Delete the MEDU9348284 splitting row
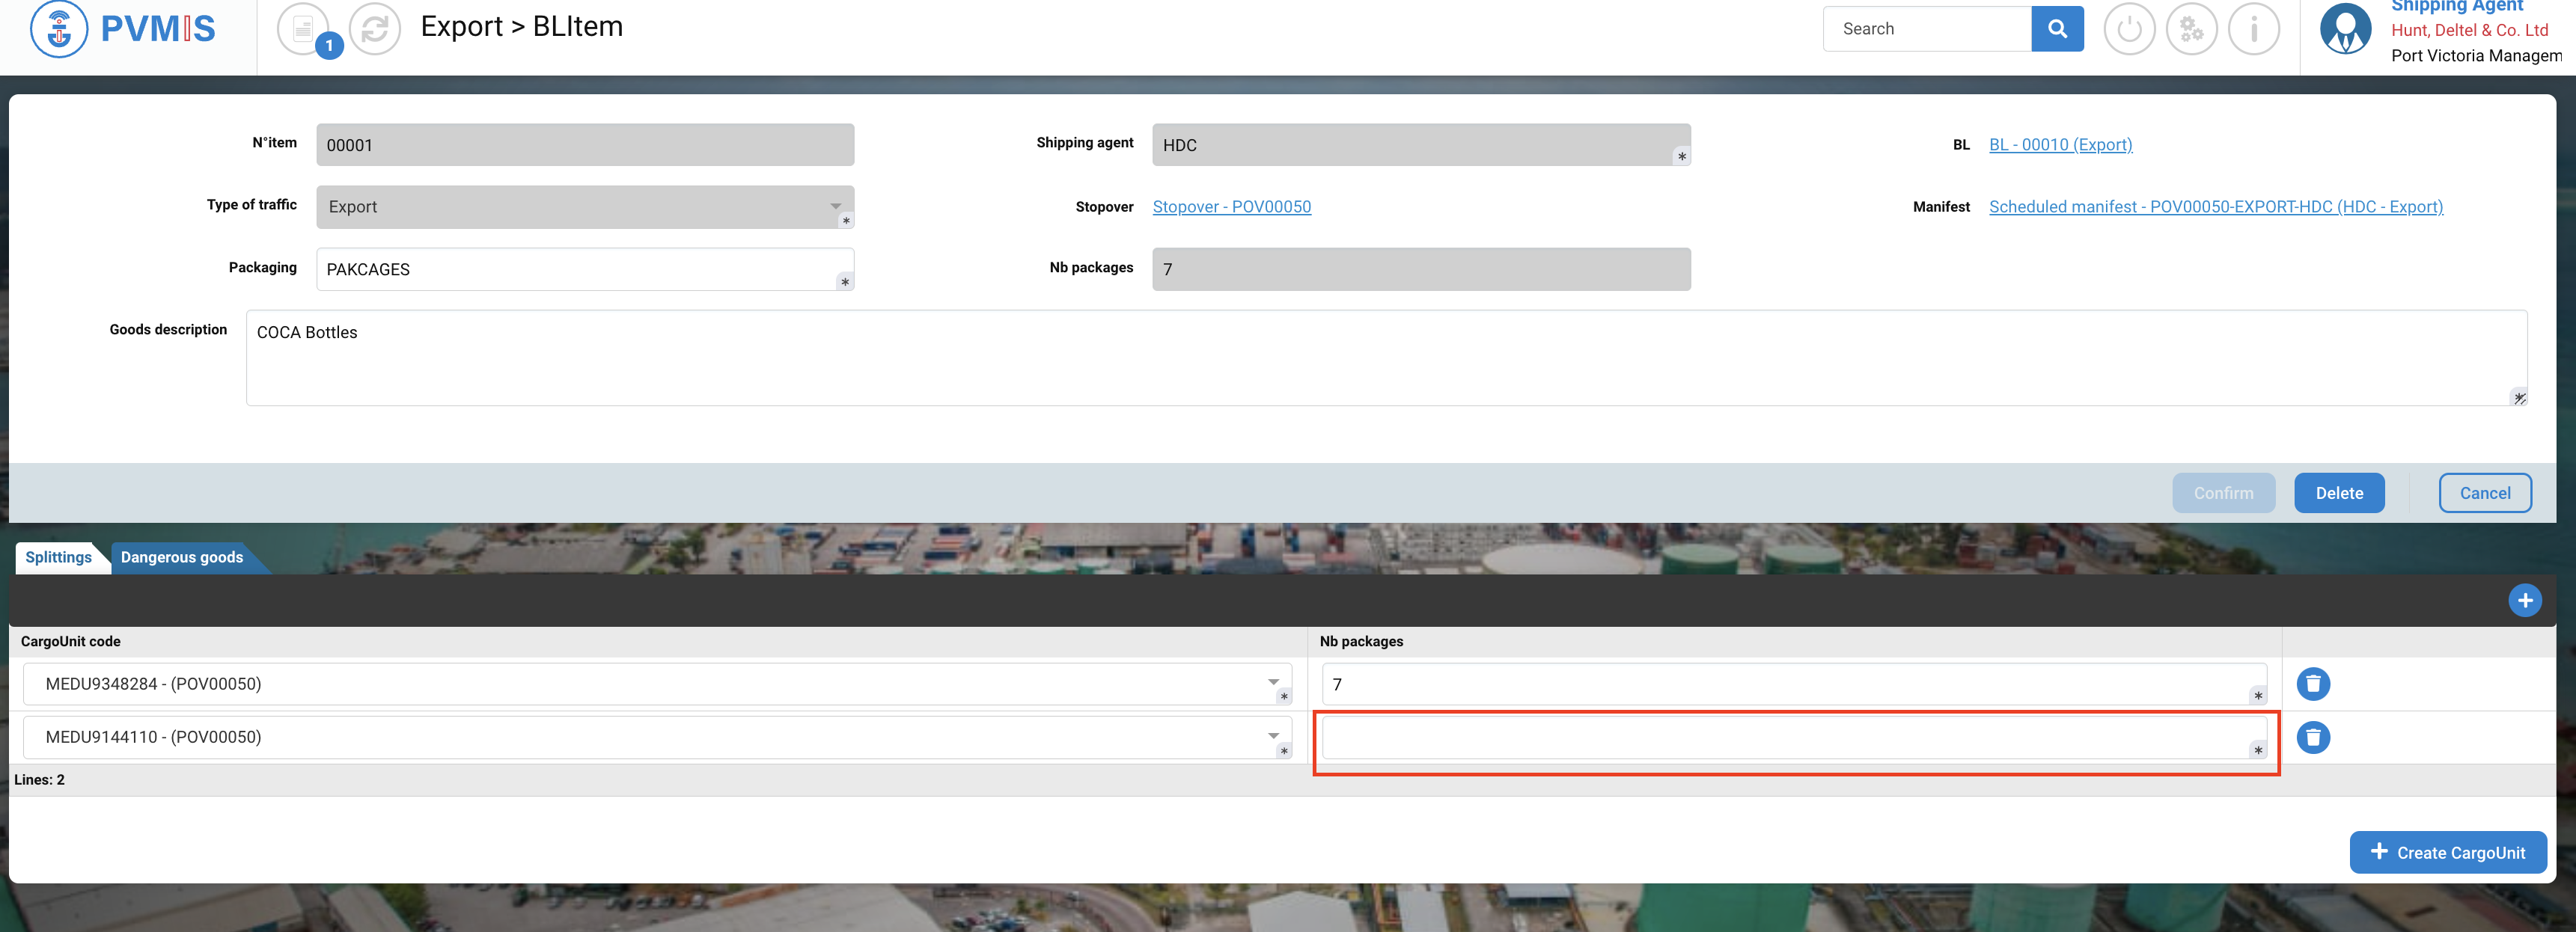2576x932 pixels. [x=2312, y=684]
